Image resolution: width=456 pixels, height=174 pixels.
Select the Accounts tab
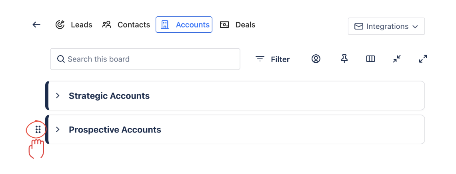184,25
